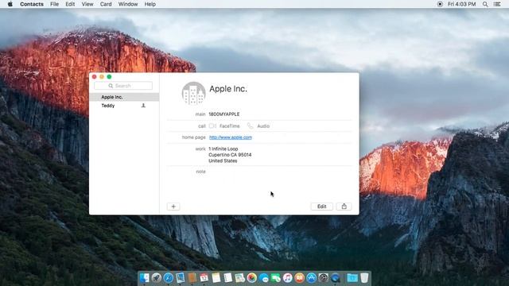Image resolution: width=509 pixels, height=286 pixels.
Task: Close the Contacts window with the red button
Action: [x=95, y=77]
